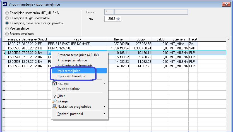Click the Iskanje magnifier icon

54,101
